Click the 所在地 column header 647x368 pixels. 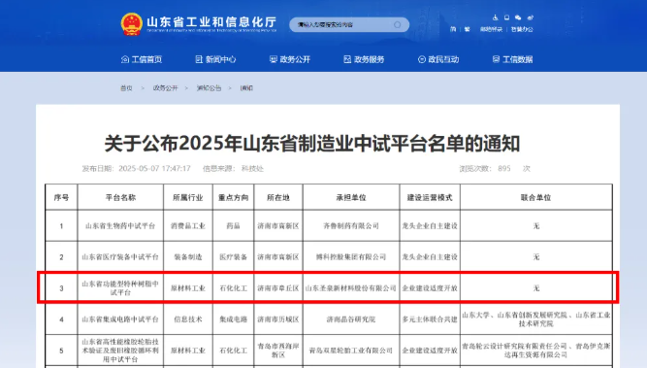(x=278, y=197)
